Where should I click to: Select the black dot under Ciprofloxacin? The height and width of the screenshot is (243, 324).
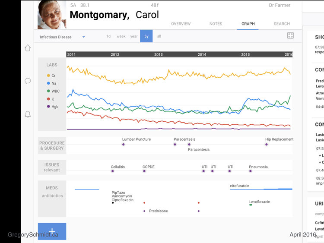(113, 203)
